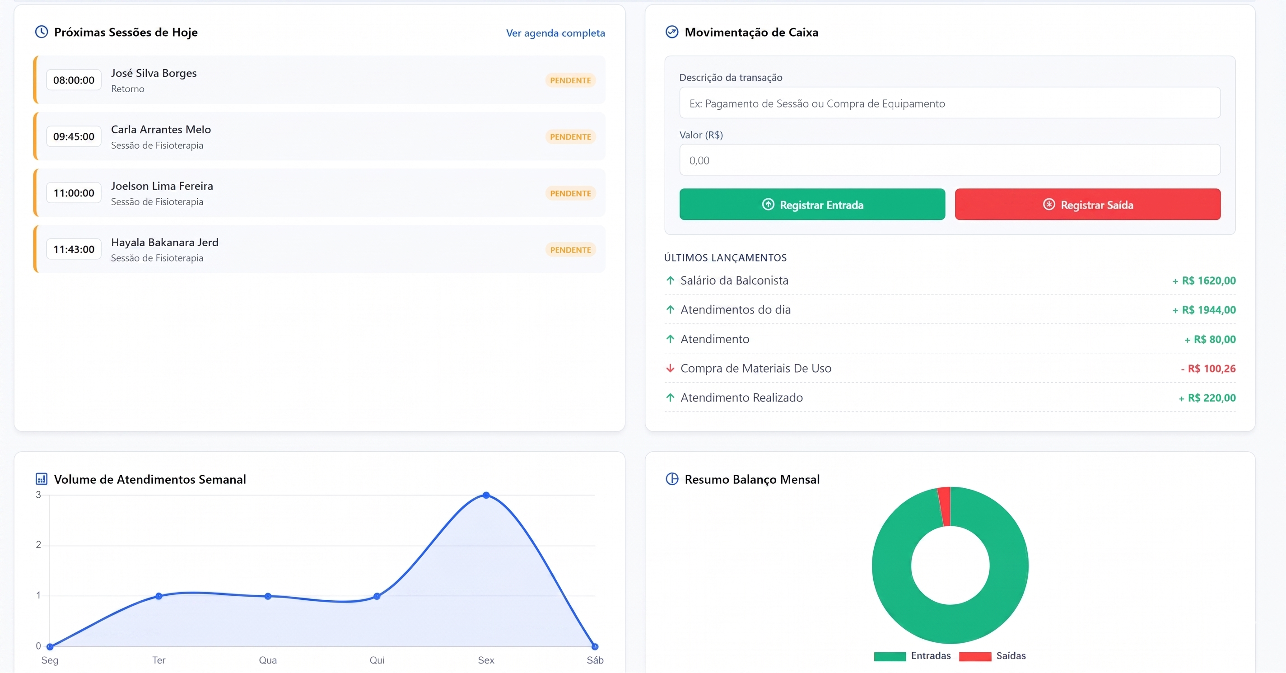Click the Movimentação de Caixa header icon
Image resolution: width=1286 pixels, height=673 pixels.
pyautogui.click(x=672, y=32)
